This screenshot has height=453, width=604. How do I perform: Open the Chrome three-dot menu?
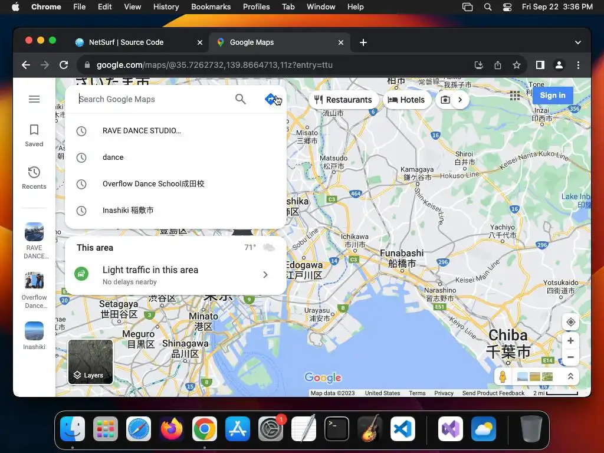click(578, 65)
